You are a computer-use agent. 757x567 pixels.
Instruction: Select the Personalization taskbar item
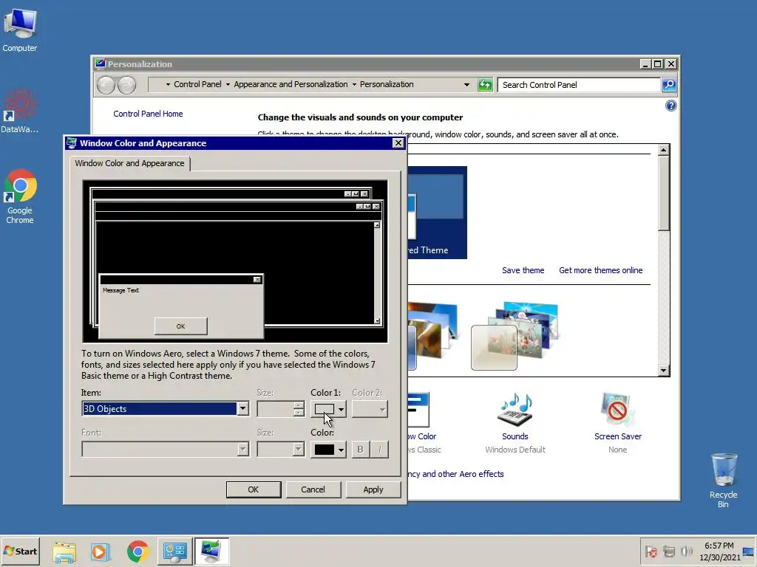211,551
